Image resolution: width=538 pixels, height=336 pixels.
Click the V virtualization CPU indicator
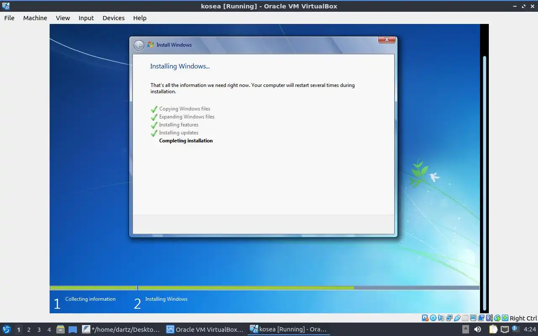tap(489, 318)
